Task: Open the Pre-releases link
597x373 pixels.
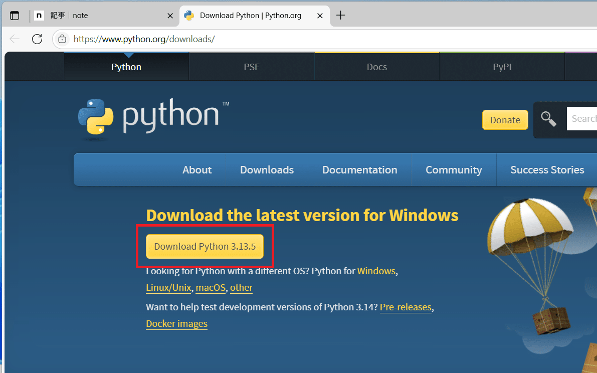Action: pos(406,307)
